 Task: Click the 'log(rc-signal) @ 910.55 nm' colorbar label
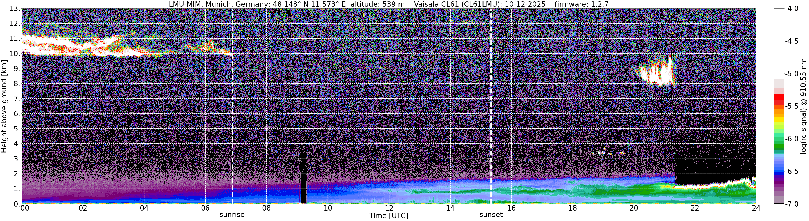tap(804, 106)
